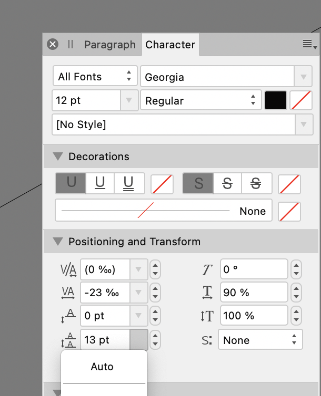The image size is (321, 396).
Task: Click the tracking stepper arrows
Action: click(x=155, y=293)
